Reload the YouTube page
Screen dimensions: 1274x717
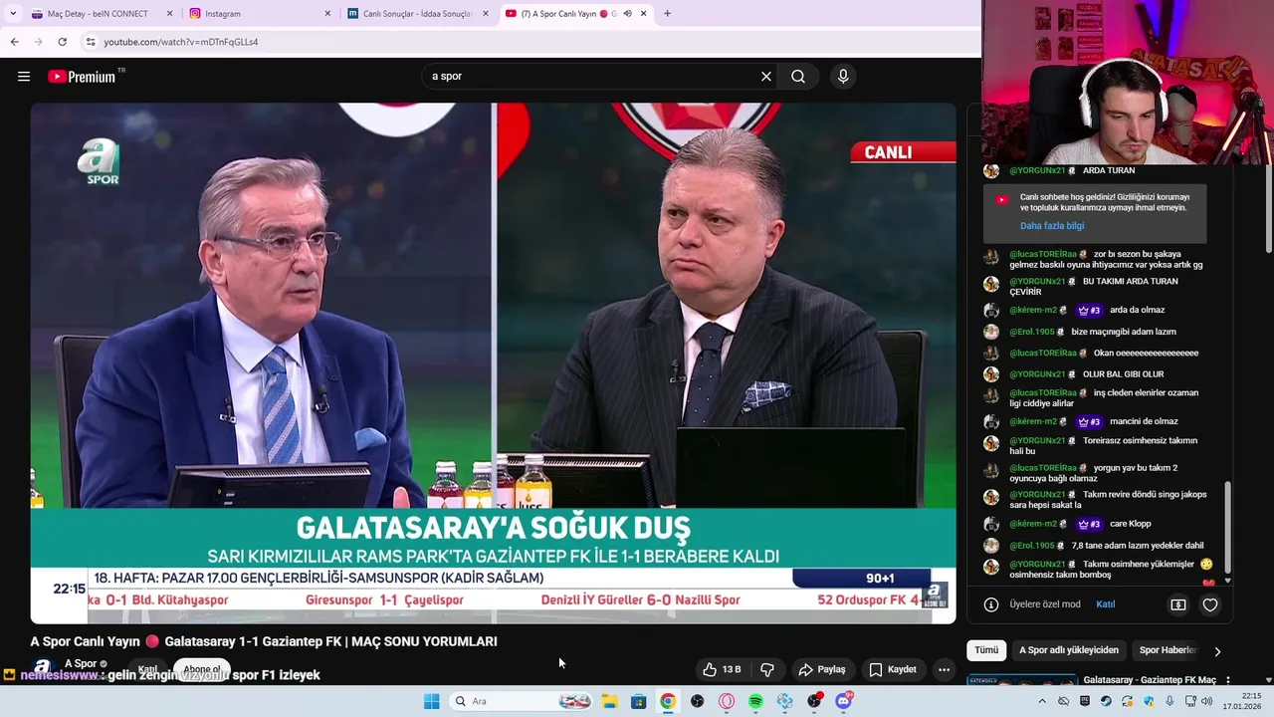coord(62,42)
